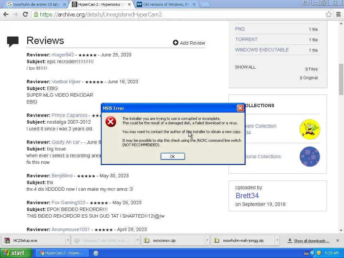Open reviewer BenjiBlind profile
The width and height of the screenshot is (344, 258).
[x=62, y=176]
